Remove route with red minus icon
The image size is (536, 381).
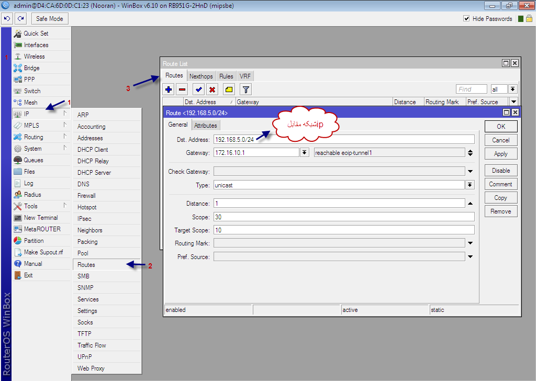182,89
